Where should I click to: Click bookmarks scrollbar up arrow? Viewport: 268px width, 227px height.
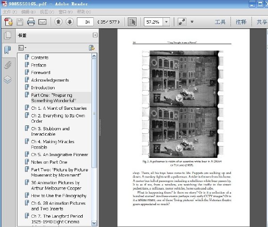94,56
